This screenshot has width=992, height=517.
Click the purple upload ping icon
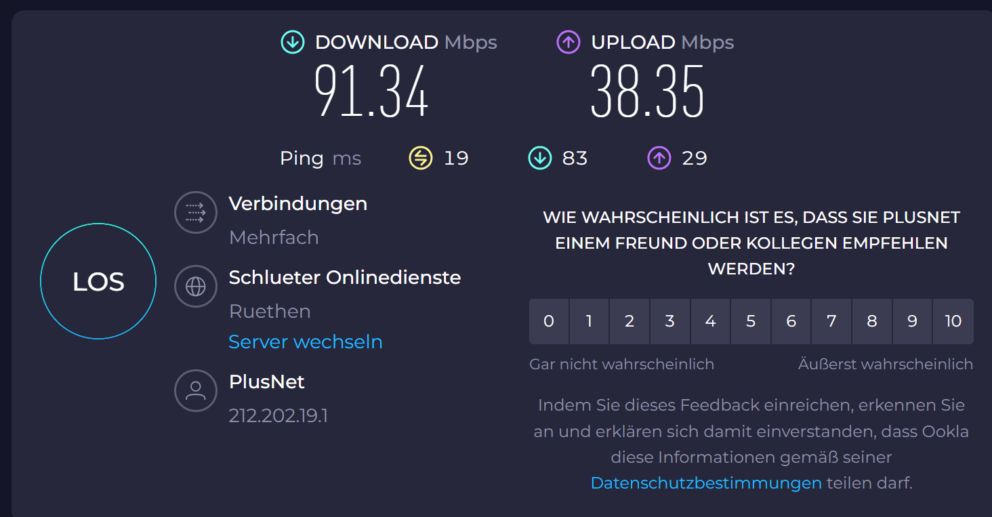659,159
